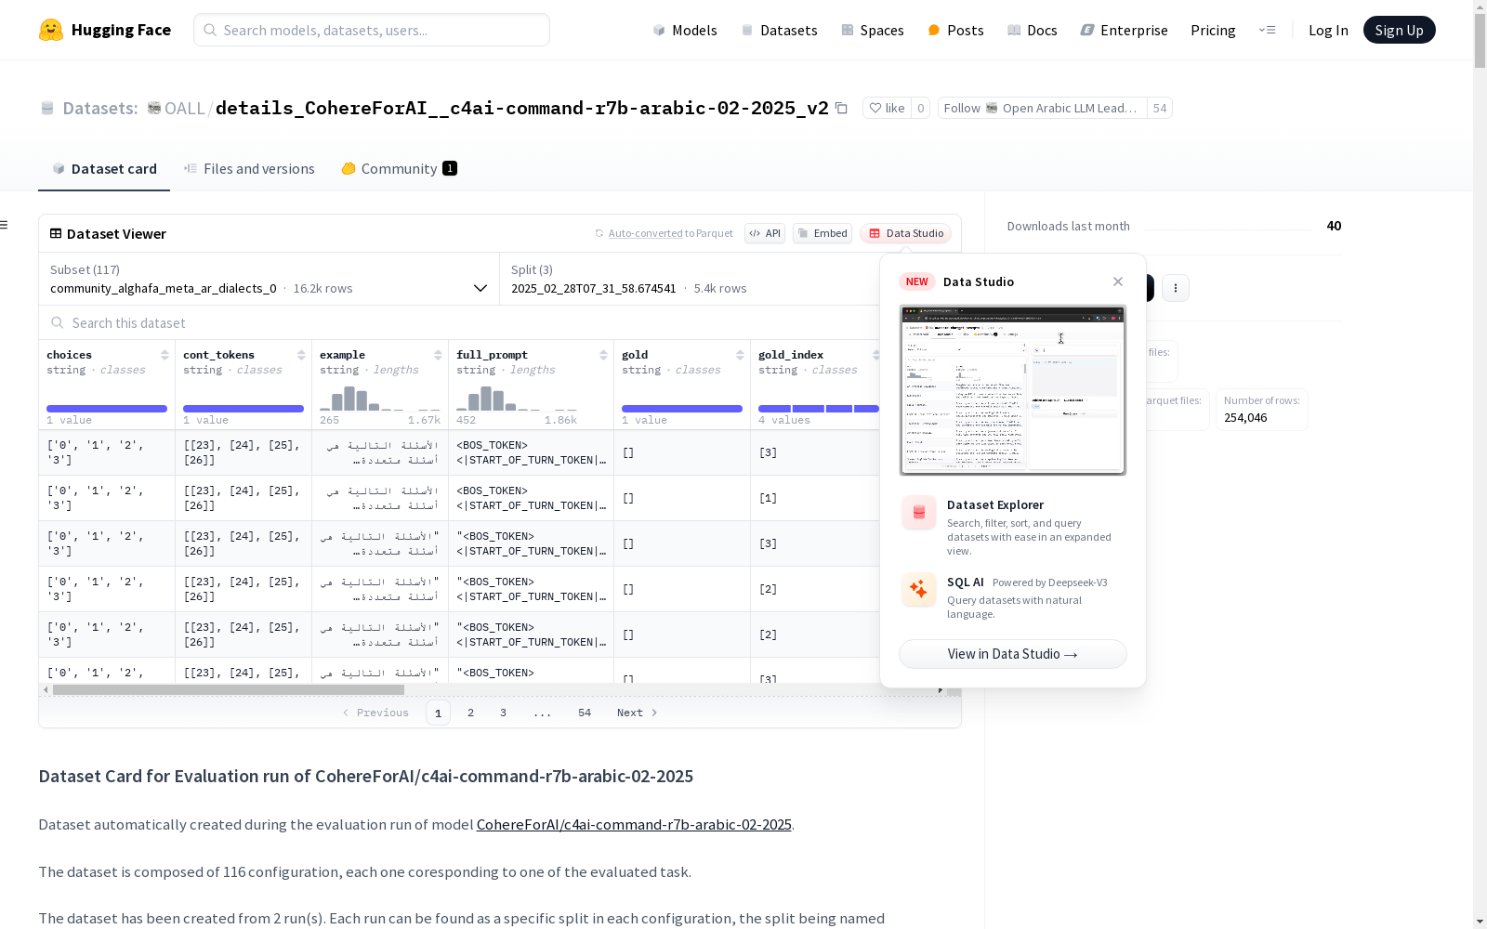1487x929 pixels.
Task: Click the OALL organization avatar
Action: 154,108
